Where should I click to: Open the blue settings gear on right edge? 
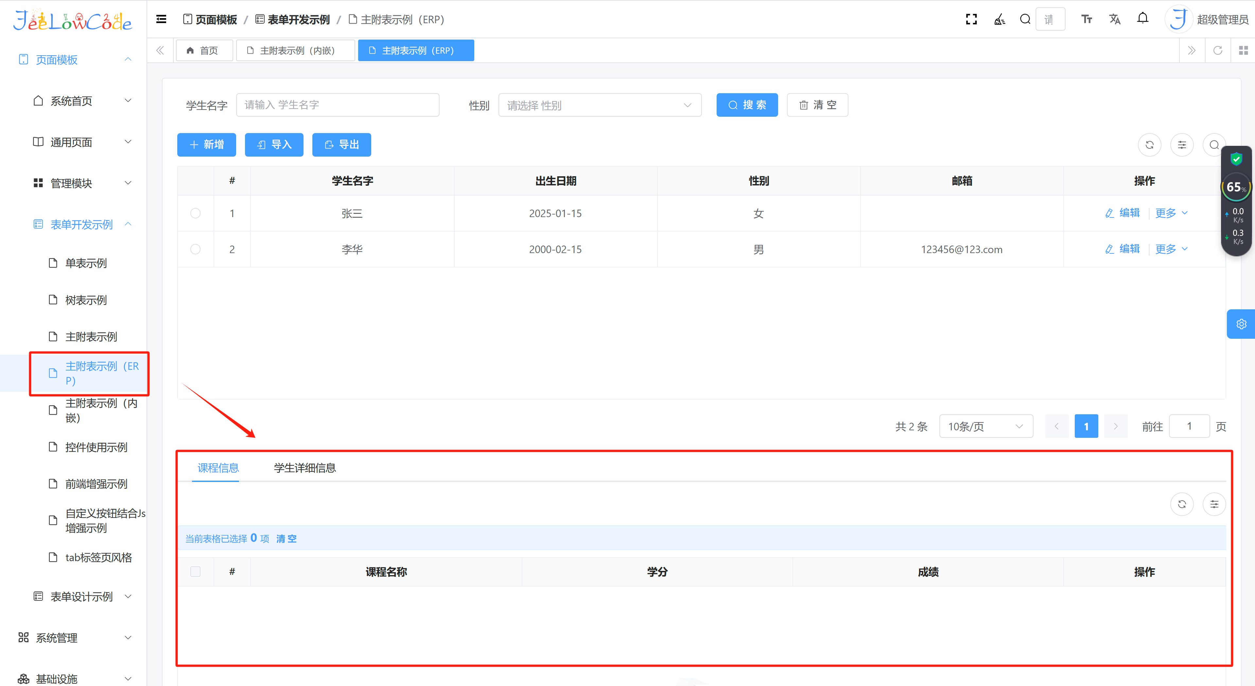1241,324
